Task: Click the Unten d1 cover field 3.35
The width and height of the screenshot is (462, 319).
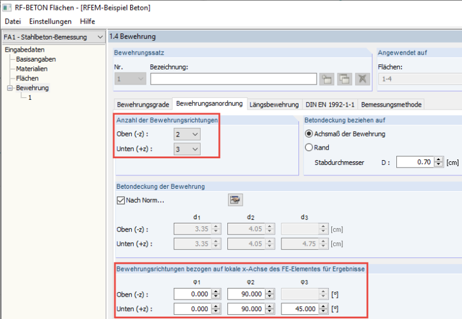Action: click(x=193, y=244)
